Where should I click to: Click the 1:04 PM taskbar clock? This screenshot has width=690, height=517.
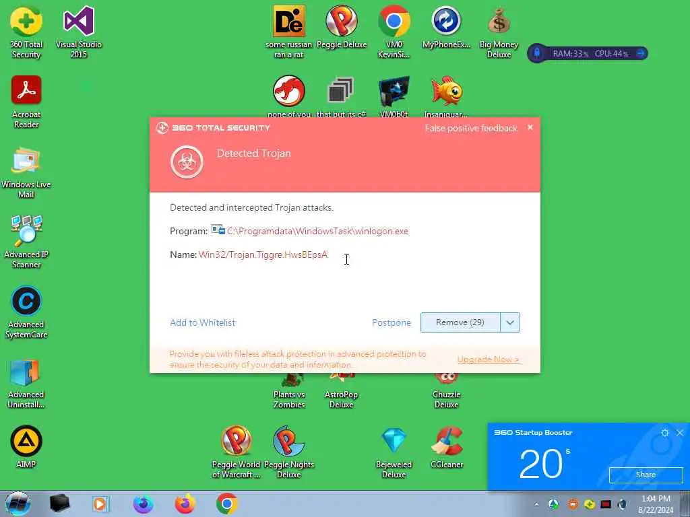pyautogui.click(x=656, y=499)
